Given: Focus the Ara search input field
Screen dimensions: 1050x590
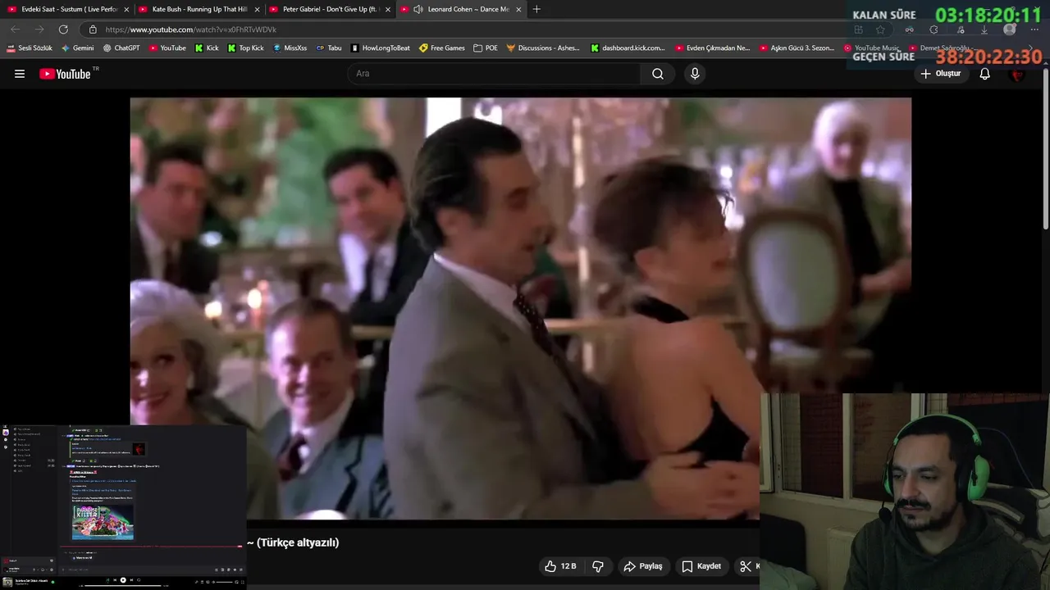Looking at the screenshot, I should [494, 74].
